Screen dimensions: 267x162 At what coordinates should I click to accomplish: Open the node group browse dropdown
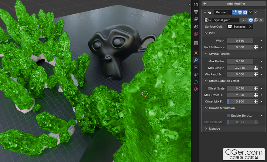[x=208, y=20]
